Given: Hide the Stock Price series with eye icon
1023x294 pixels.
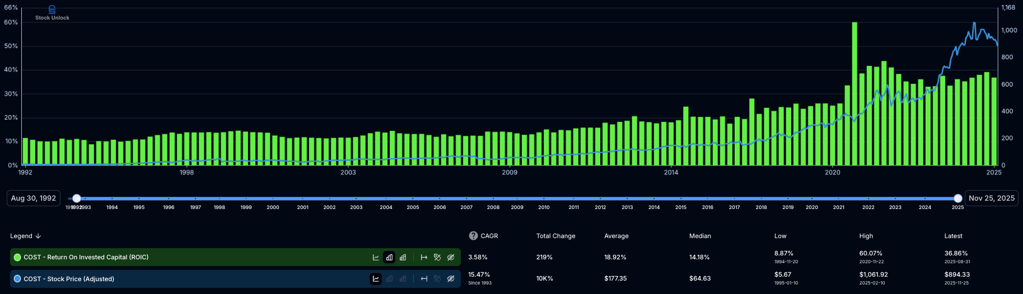Looking at the screenshot, I should [x=451, y=278].
